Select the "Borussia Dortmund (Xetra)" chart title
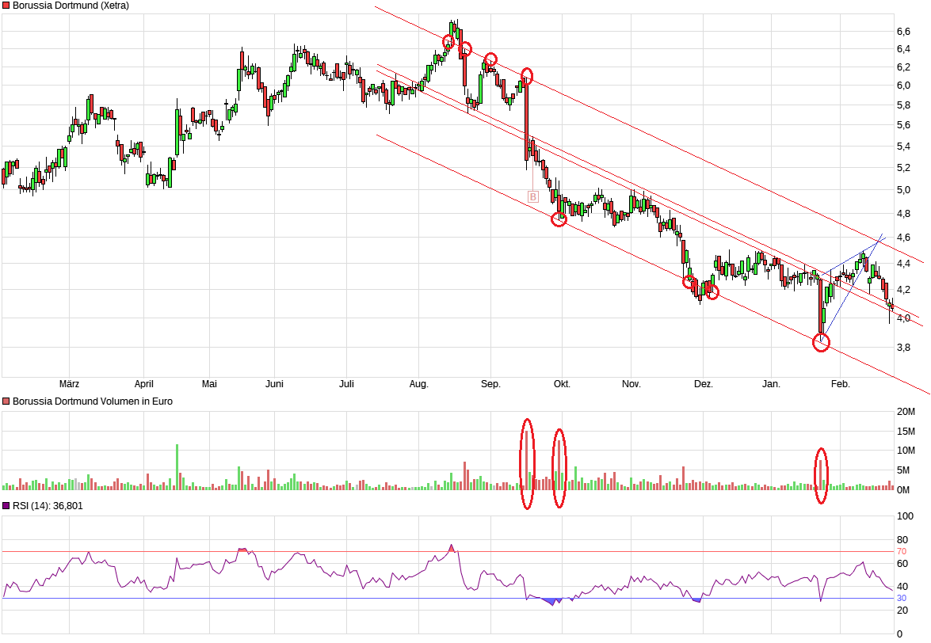This screenshot has height=643, width=931. pyautogui.click(x=71, y=6)
